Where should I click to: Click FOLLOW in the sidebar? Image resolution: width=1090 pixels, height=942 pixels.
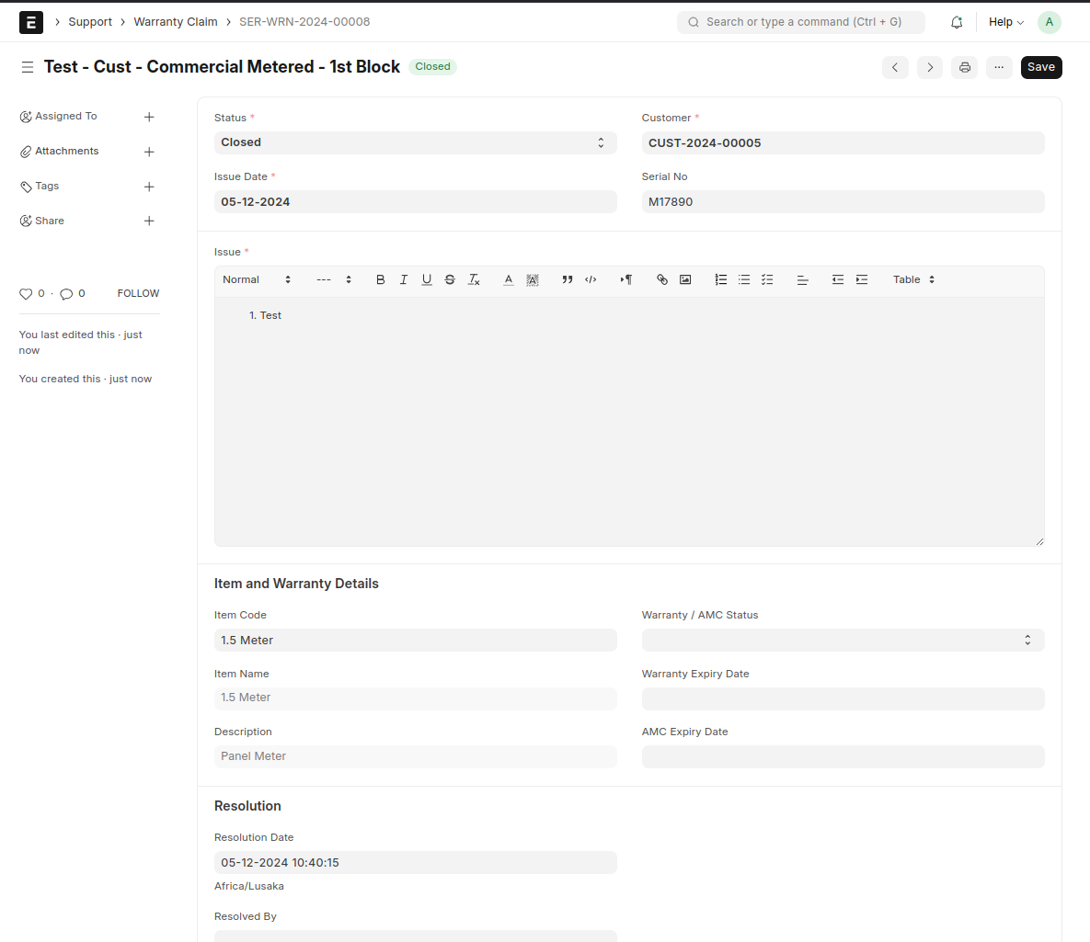point(138,294)
